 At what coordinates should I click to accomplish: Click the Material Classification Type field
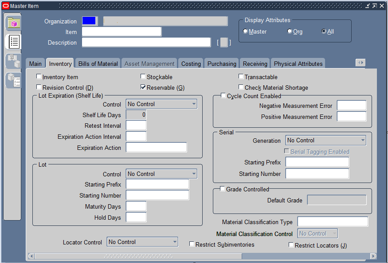pos(333,221)
